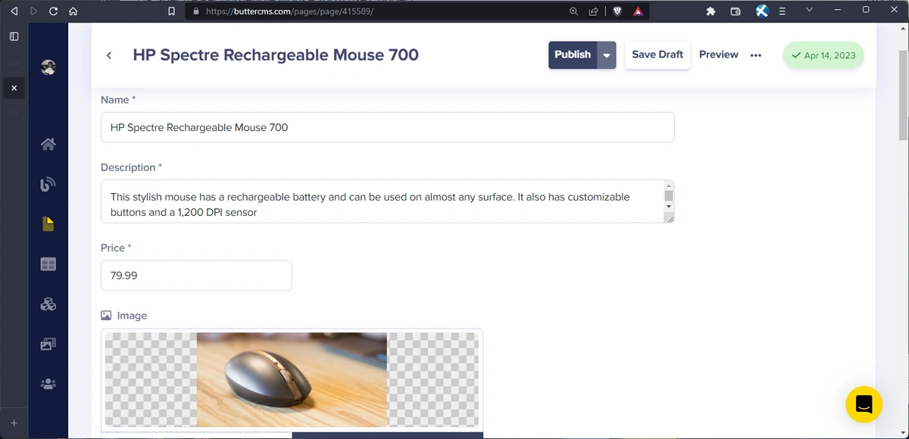Open the Brave Rewards triangle icon

pos(638,11)
